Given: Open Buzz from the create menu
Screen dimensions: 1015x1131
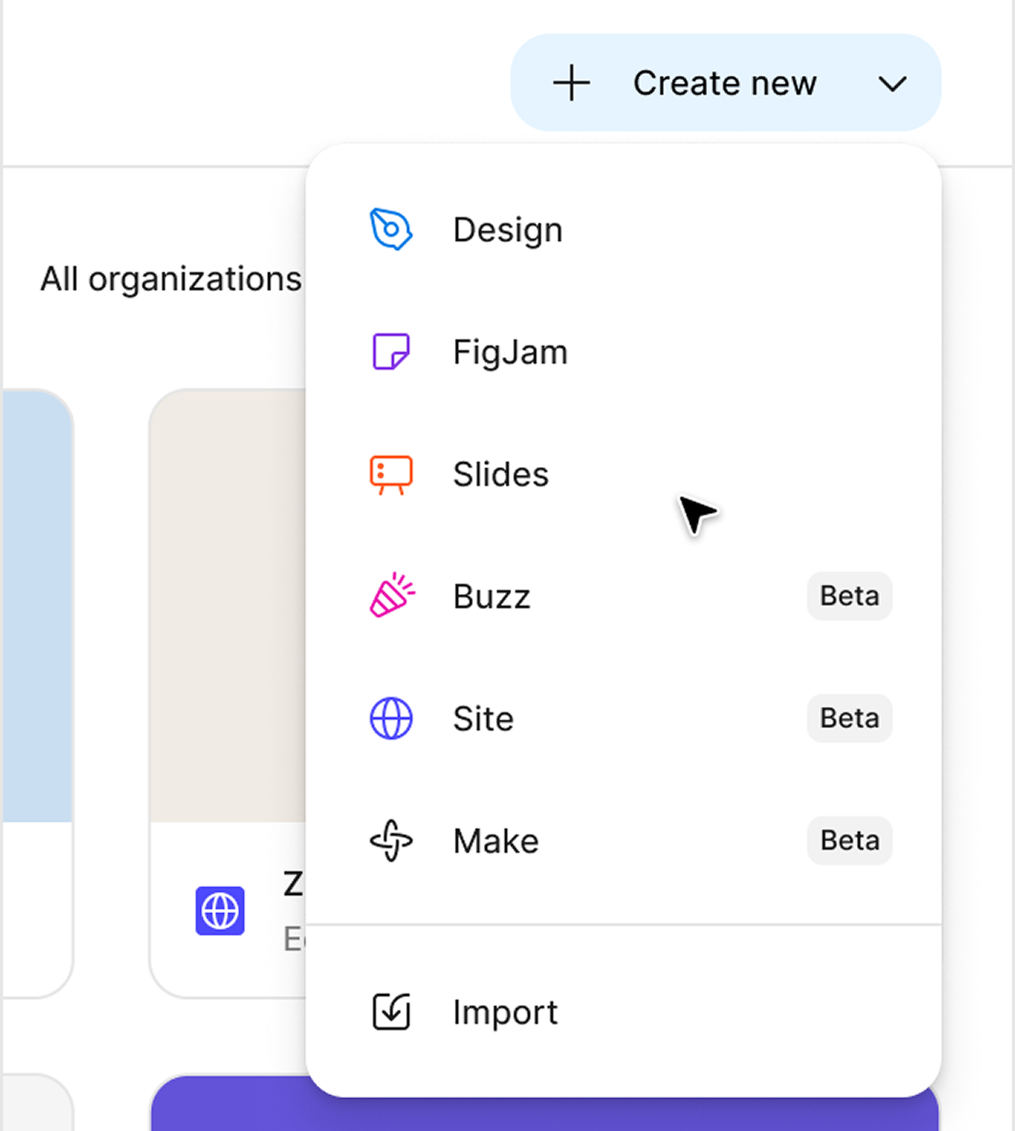Looking at the screenshot, I should (x=492, y=596).
